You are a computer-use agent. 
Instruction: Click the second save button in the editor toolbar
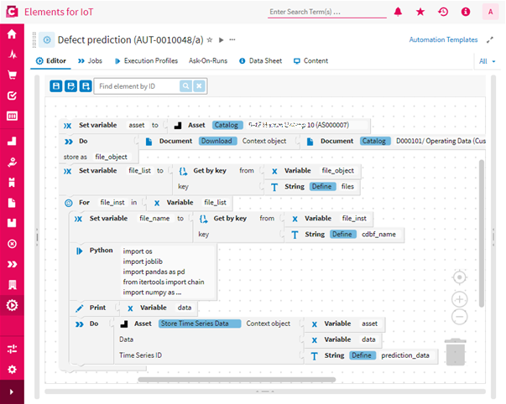70,86
